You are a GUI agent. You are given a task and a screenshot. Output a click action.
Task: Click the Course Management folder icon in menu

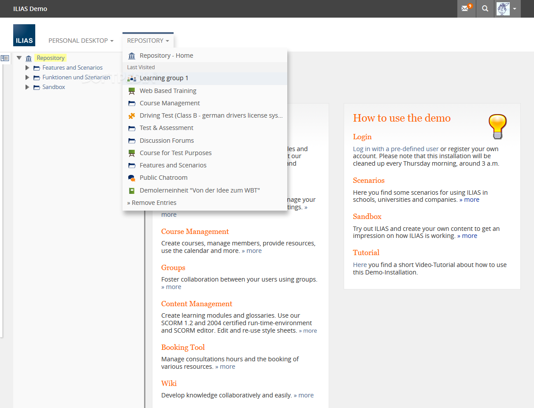coord(132,104)
